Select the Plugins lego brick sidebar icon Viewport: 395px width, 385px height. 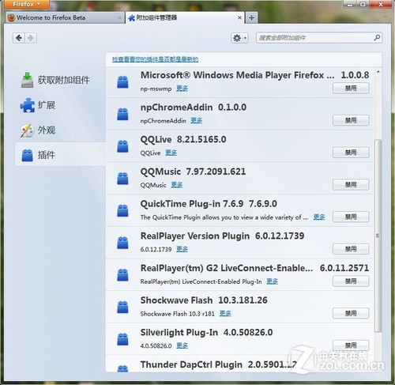[x=27, y=155]
